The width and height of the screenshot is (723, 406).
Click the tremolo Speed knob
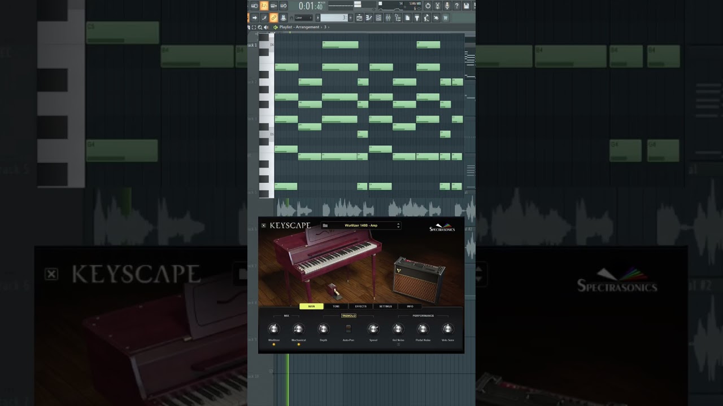point(373,329)
